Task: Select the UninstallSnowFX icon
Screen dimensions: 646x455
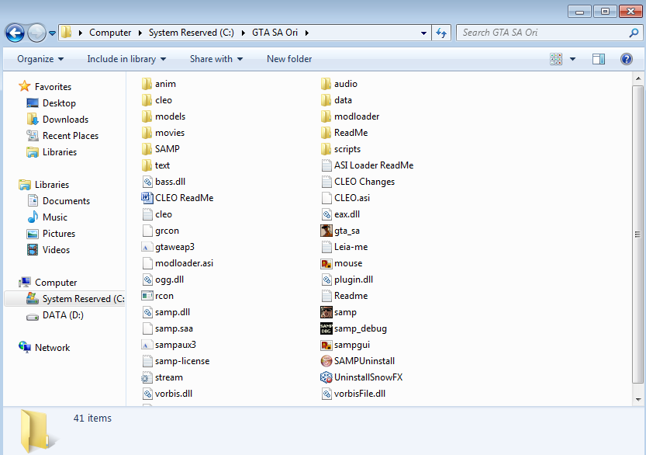Action: [326, 377]
